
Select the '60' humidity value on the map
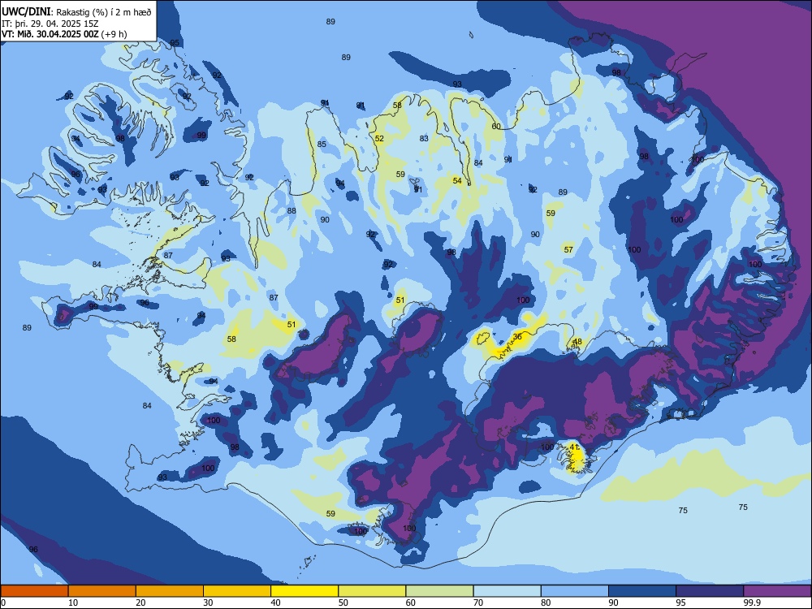pos(496,127)
